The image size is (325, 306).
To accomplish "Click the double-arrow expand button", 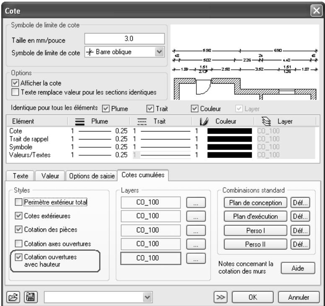I will pos(220,297).
